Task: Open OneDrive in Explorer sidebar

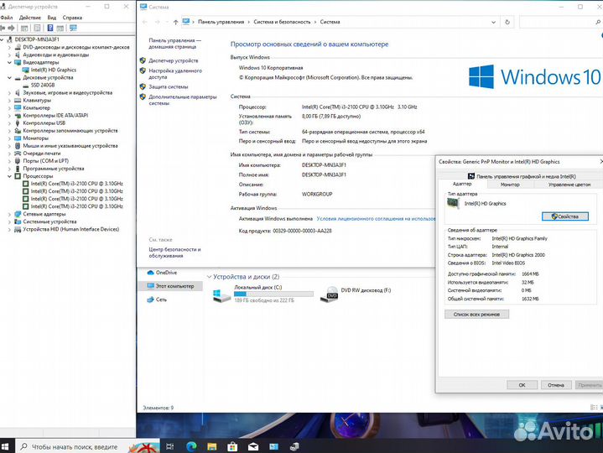Action: [166, 273]
